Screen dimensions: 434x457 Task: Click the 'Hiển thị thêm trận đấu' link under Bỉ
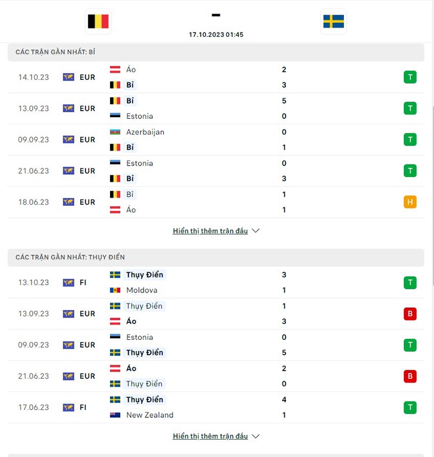210,231
